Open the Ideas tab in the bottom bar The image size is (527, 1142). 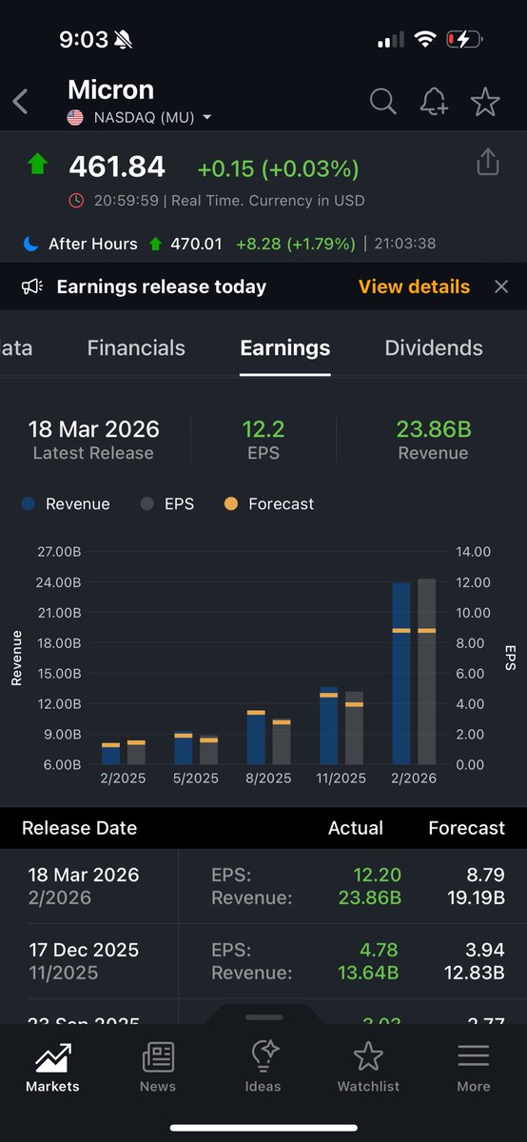point(263,1067)
